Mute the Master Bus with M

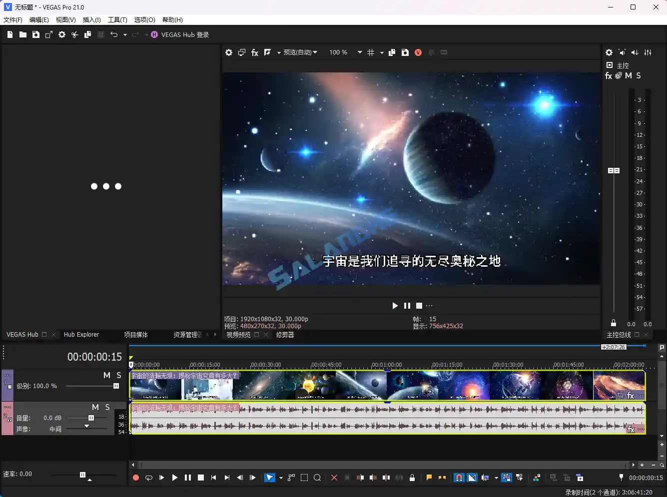pos(629,76)
